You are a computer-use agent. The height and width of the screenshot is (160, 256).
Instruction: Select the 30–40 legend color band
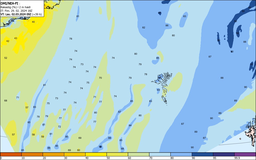[75, 154]
